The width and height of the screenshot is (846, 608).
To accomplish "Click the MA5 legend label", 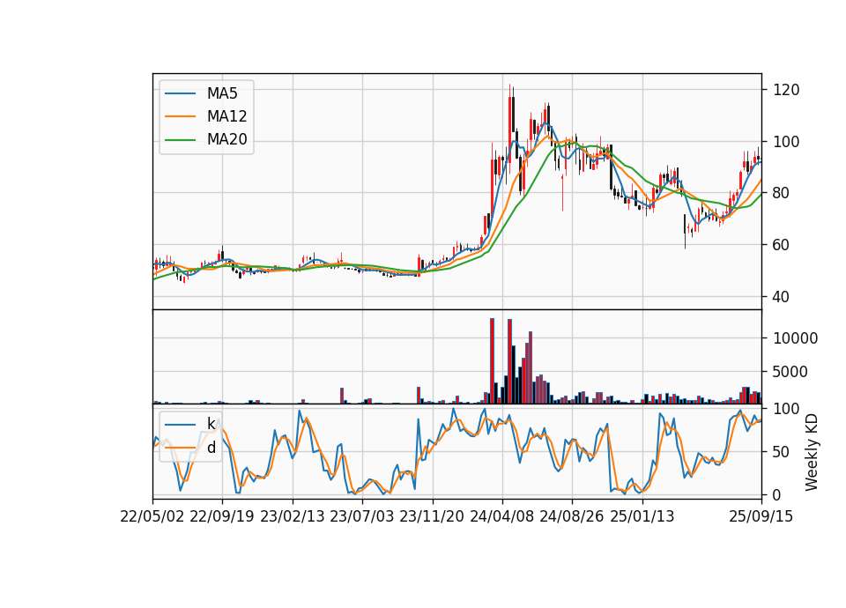I will [x=222, y=93].
